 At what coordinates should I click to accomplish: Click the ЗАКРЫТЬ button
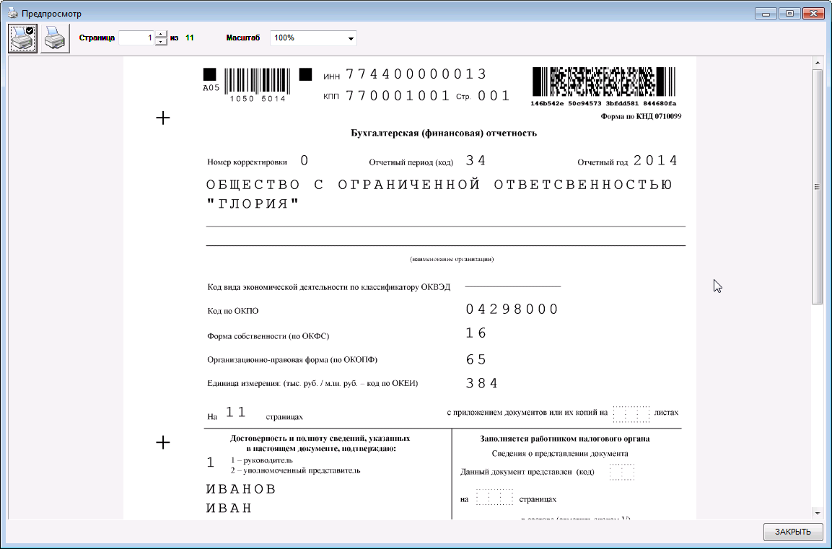tap(793, 532)
